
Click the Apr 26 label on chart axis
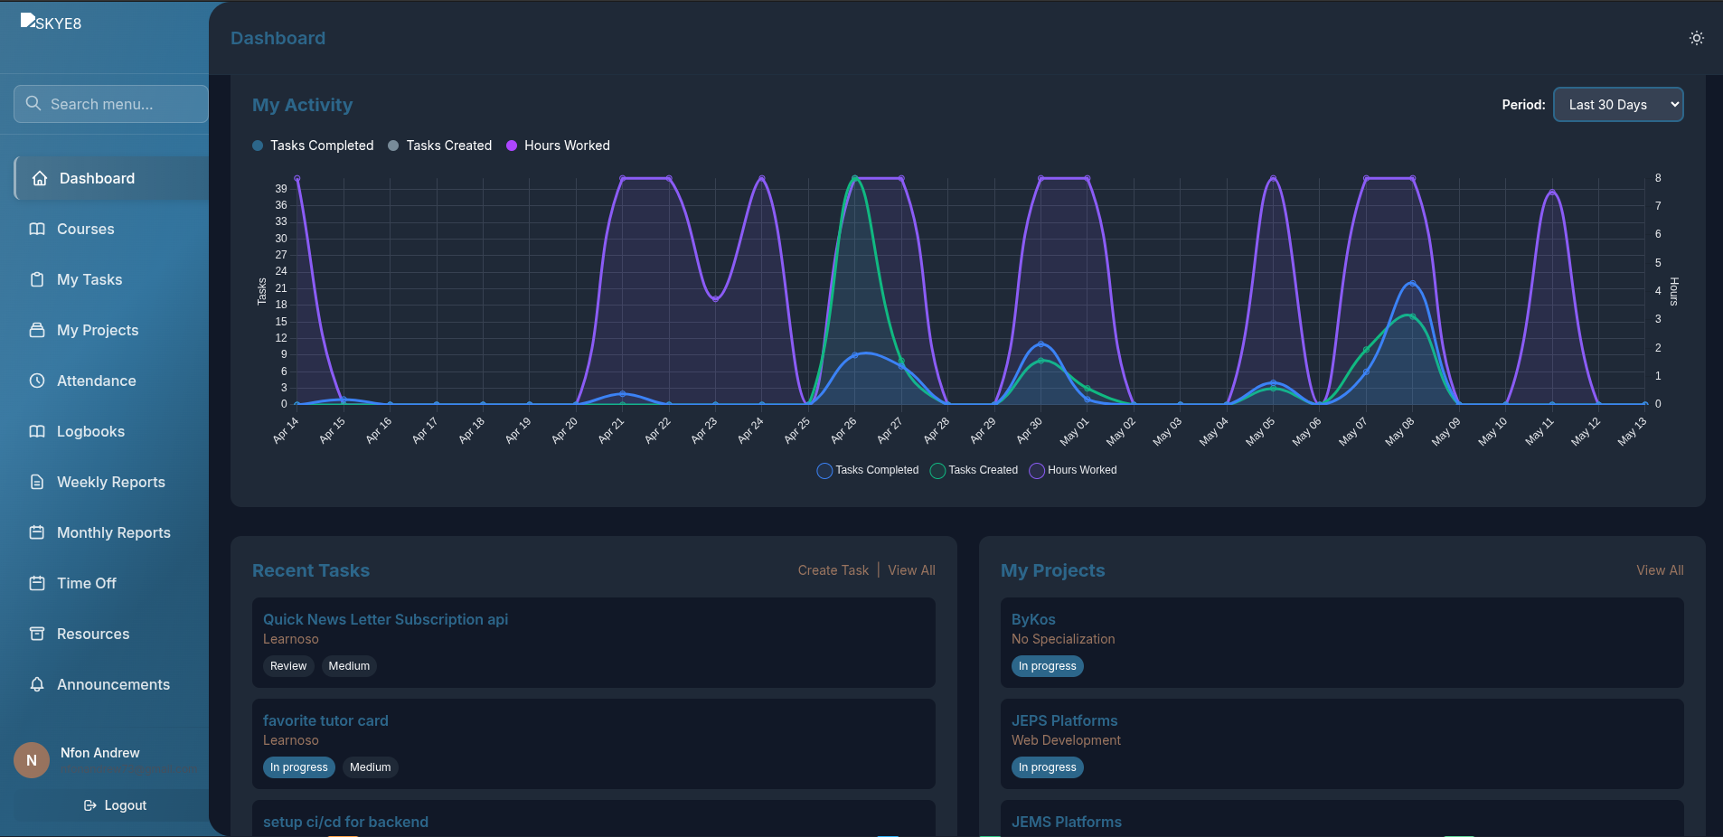pyautogui.click(x=843, y=430)
